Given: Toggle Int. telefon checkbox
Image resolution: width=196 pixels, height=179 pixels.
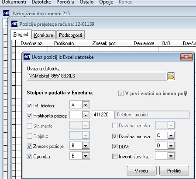Looking at the screenshot, I should [29, 105].
